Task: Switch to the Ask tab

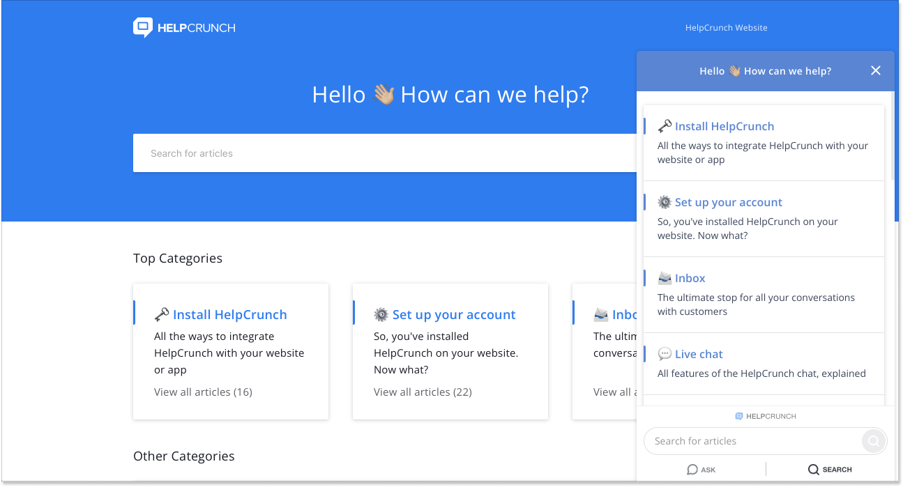Action: pos(701,470)
